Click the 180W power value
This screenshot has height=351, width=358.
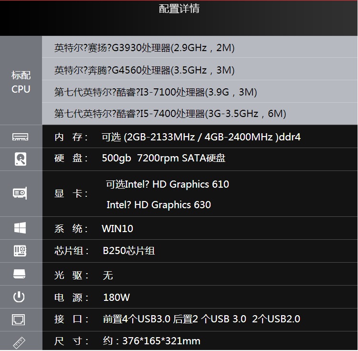coord(116,298)
